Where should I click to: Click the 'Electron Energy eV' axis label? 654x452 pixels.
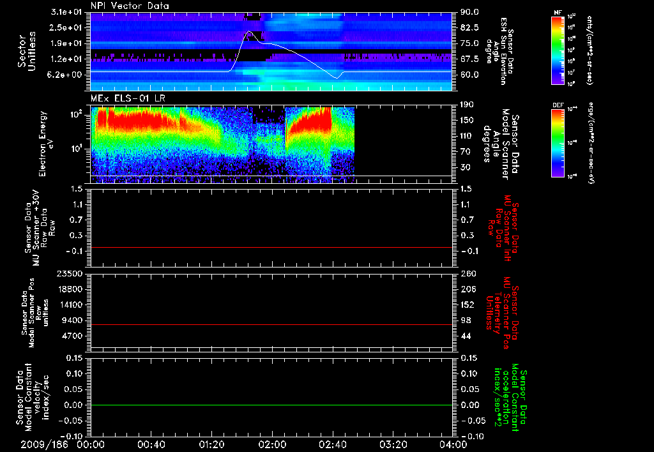pyautogui.click(x=45, y=144)
